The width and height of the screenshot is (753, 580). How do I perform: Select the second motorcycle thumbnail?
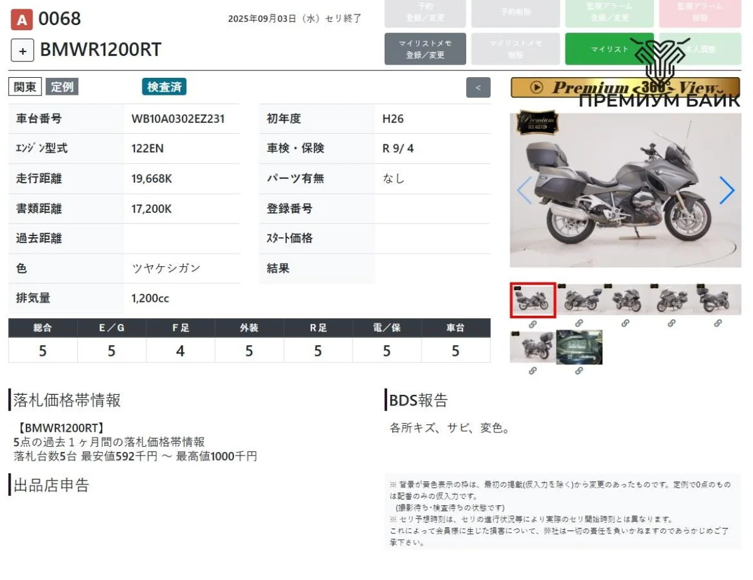pyautogui.click(x=579, y=299)
